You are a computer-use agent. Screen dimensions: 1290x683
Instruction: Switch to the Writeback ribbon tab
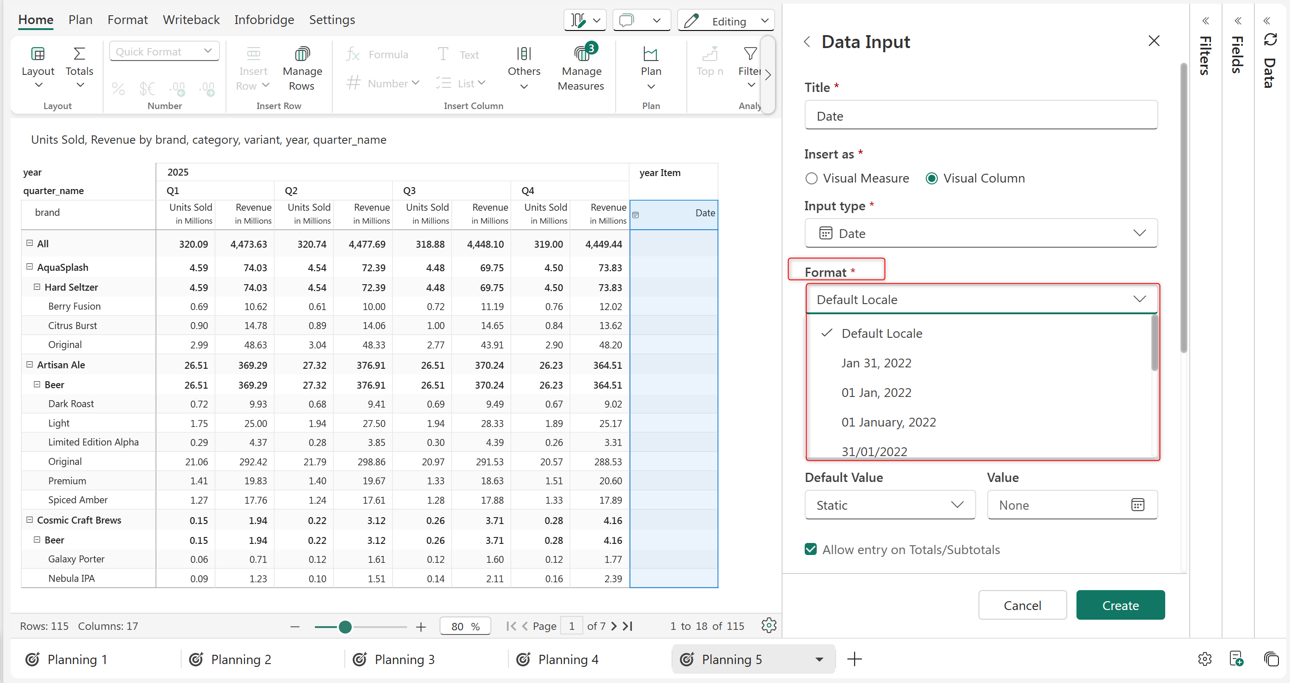tap(191, 19)
